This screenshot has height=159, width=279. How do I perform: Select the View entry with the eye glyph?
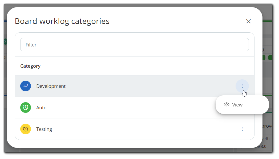[x=237, y=105]
